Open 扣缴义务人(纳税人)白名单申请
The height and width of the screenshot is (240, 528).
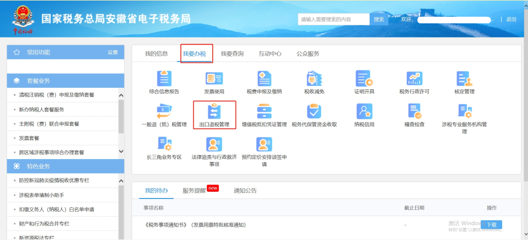pos(57,209)
